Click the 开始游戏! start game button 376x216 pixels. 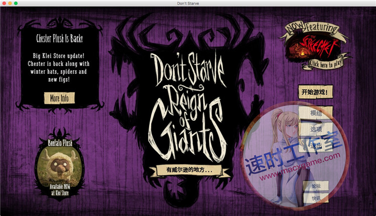[315, 92]
